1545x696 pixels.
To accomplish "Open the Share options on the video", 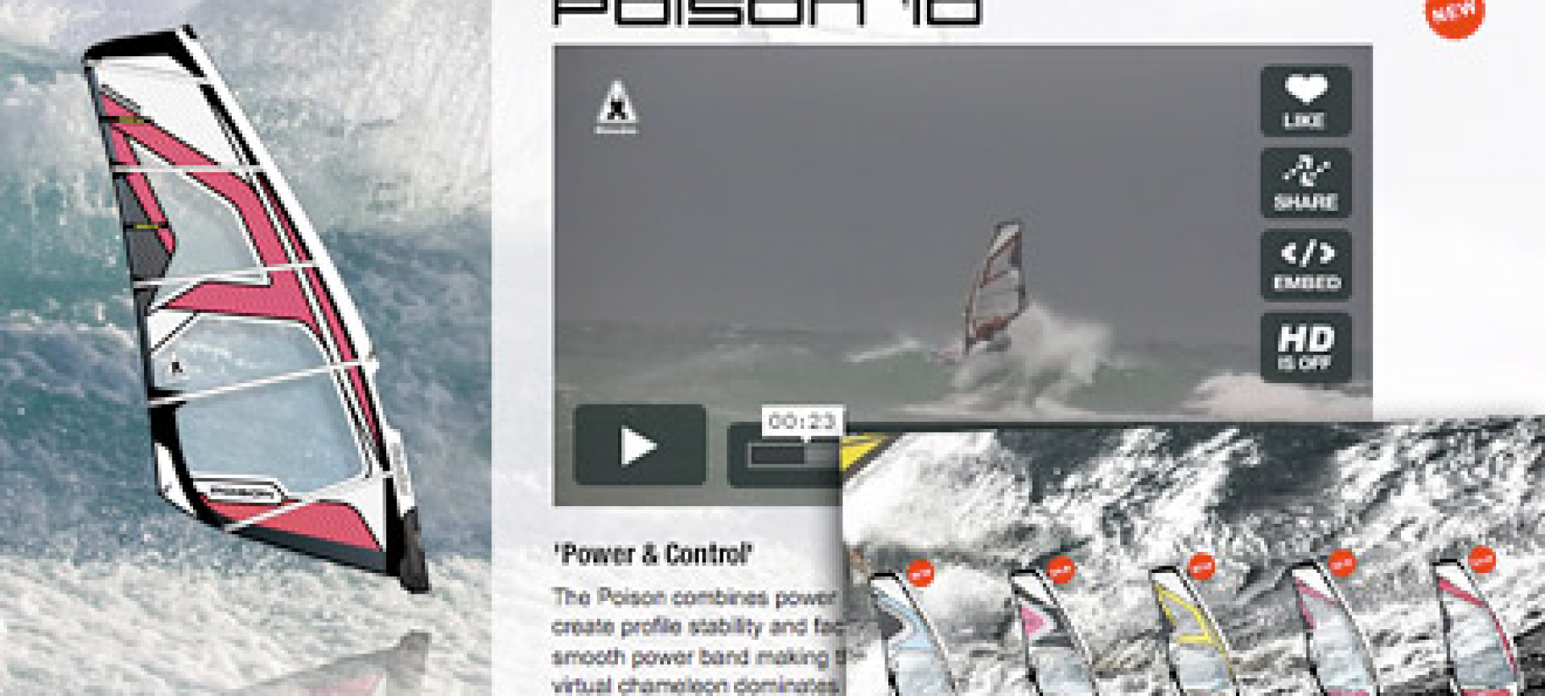I will tap(1305, 183).
